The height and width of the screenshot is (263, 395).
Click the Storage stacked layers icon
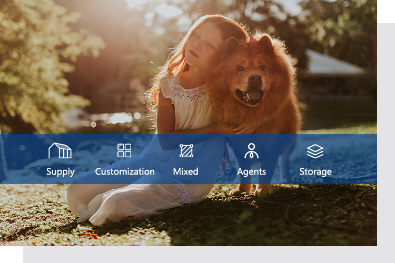(x=315, y=151)
